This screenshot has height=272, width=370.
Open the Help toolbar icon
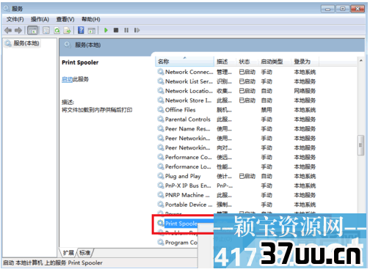(x=81, y=30)
